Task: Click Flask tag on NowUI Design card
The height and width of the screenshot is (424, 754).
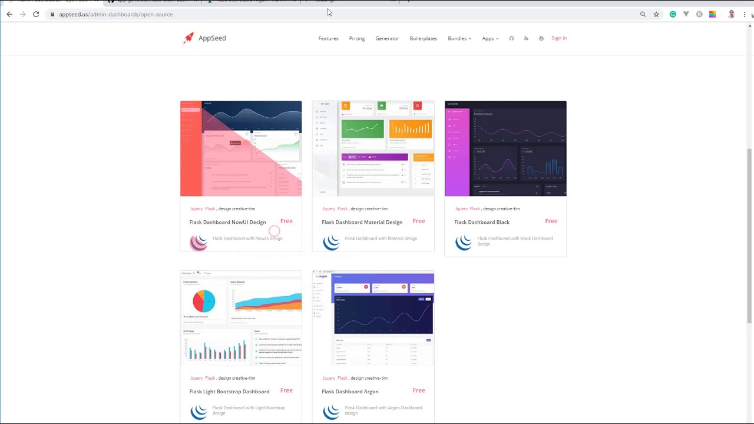Action: pos(210,208)
